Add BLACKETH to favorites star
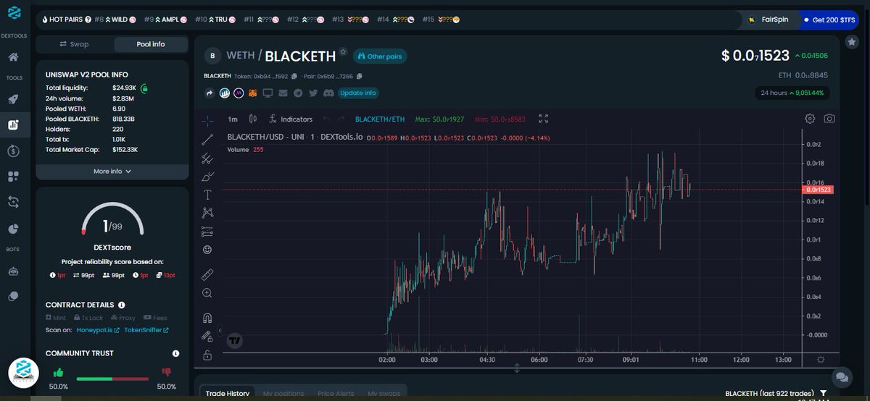The image size is (870, 401). pyautogui.click(x=344, y=51)
